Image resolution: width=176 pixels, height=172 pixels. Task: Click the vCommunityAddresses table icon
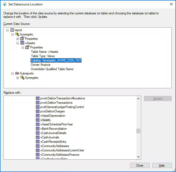38,146
